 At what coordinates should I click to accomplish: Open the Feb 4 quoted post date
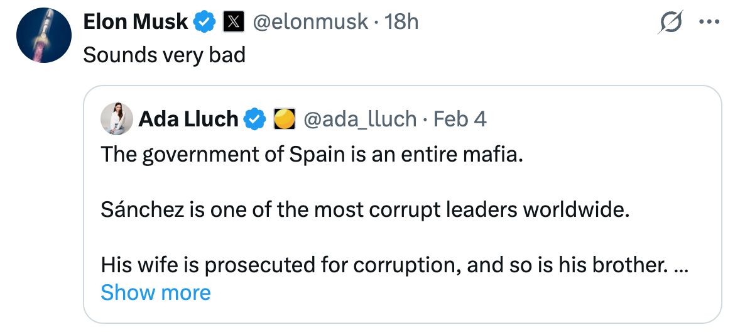click(x=460, y=118)
